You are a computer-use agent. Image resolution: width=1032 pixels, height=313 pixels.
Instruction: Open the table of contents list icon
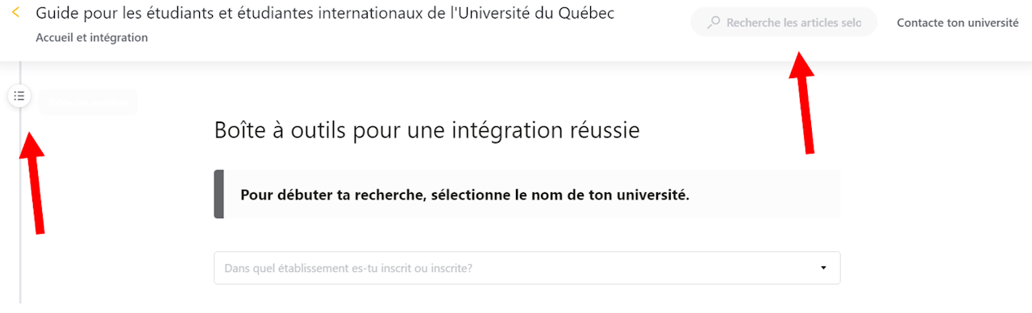pyautogui.click(x=19, y=97)
